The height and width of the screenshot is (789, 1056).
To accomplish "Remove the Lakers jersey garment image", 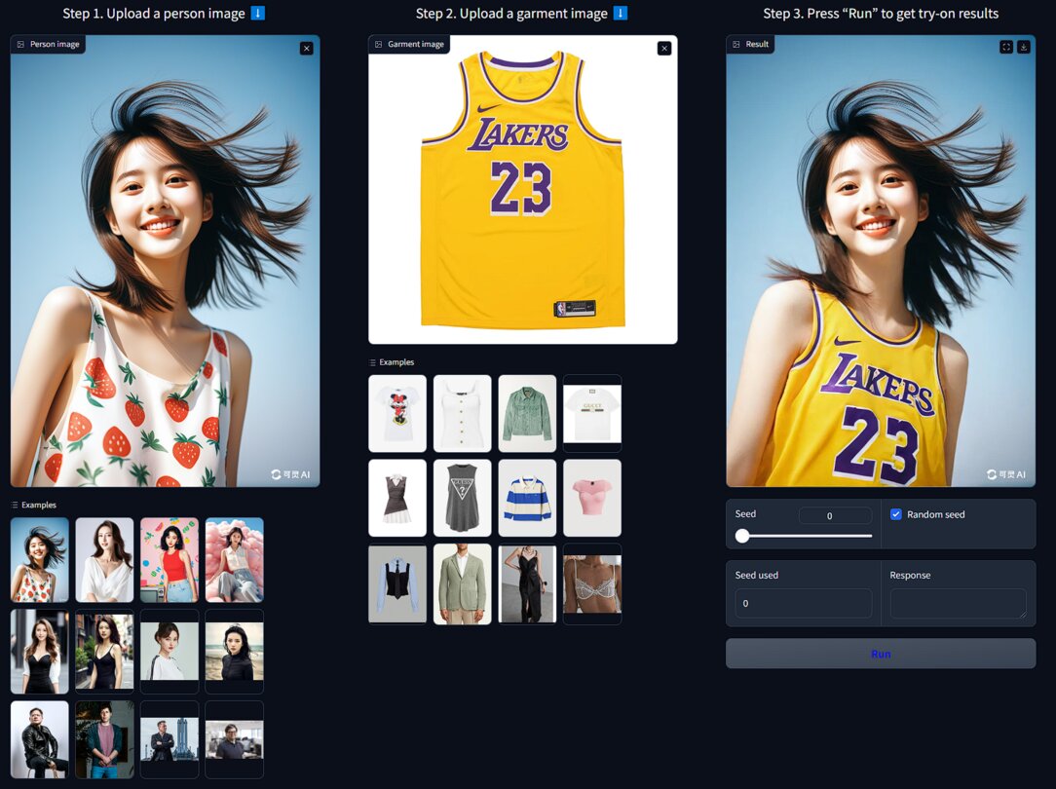I will click(x=664, y=48).
